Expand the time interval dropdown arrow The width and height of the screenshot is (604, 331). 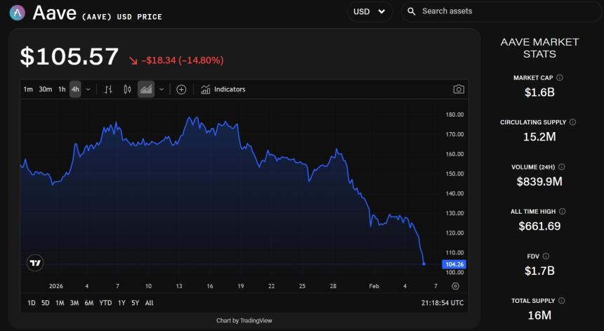tap(88, 89)
